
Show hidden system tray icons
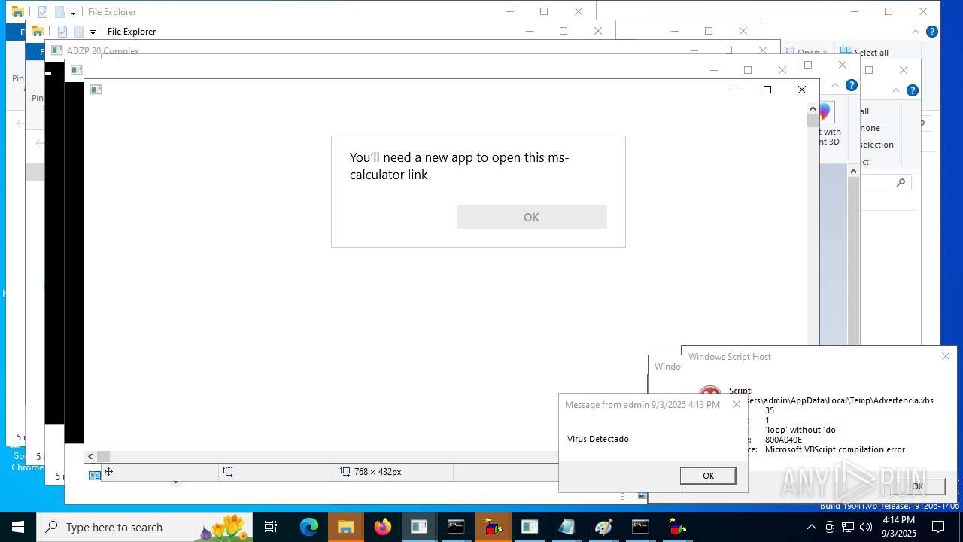coord(811,527)
